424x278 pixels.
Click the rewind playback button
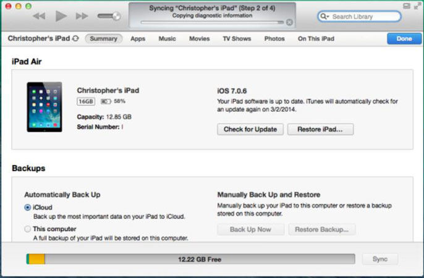coord(39,16)
